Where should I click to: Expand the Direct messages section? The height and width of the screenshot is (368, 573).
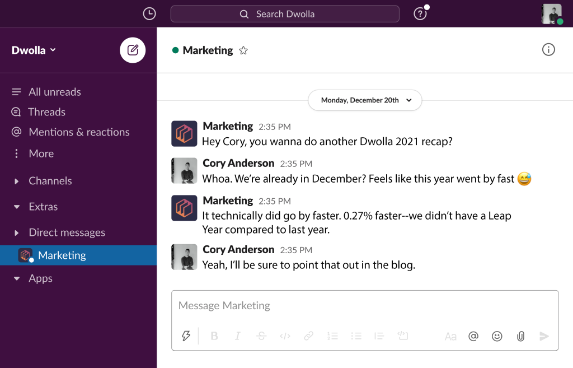click(x=16, y=232)
